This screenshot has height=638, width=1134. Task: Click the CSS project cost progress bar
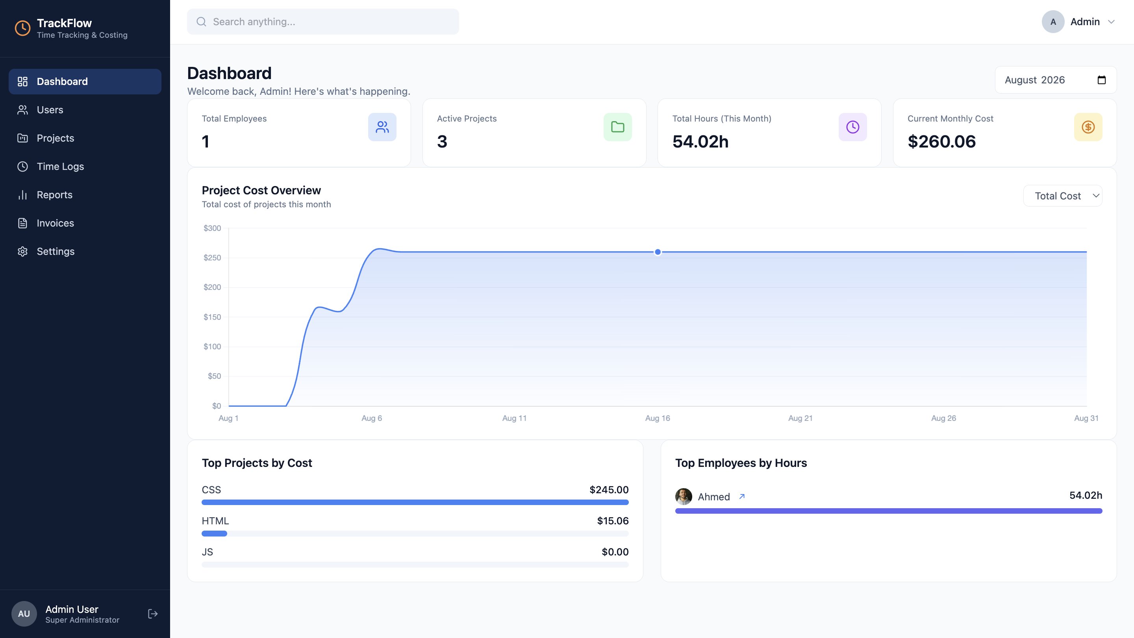415,502
